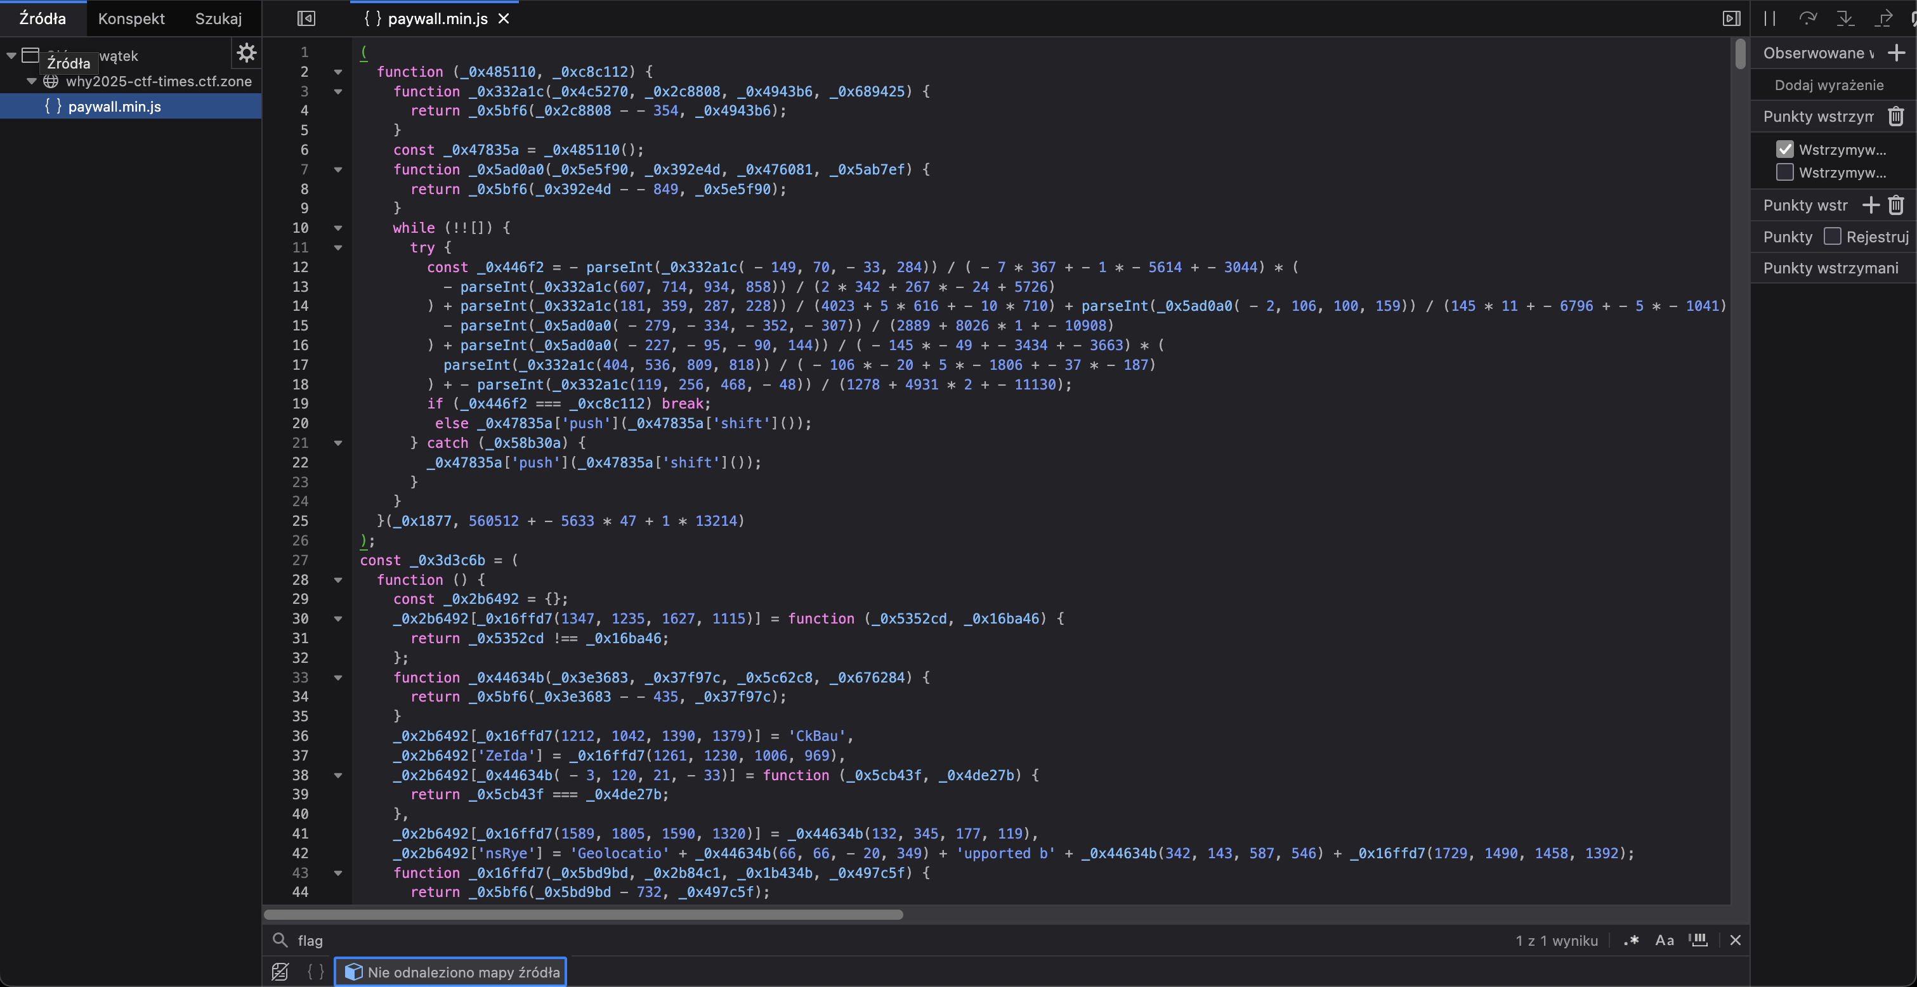Toggle the left sources pane icon
1917x987 pixels.
(306, 18)
